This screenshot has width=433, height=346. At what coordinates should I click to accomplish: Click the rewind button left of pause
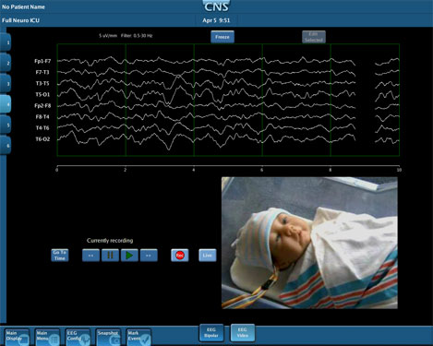90,256
